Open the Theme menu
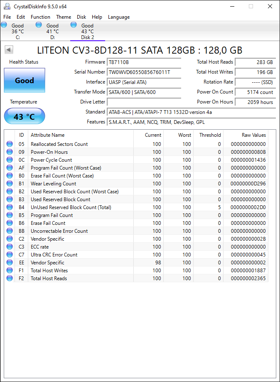 [64, 17]
